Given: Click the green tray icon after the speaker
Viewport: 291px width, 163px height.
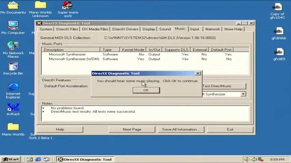Looking at the screenshot, I should tap(254, 159).
